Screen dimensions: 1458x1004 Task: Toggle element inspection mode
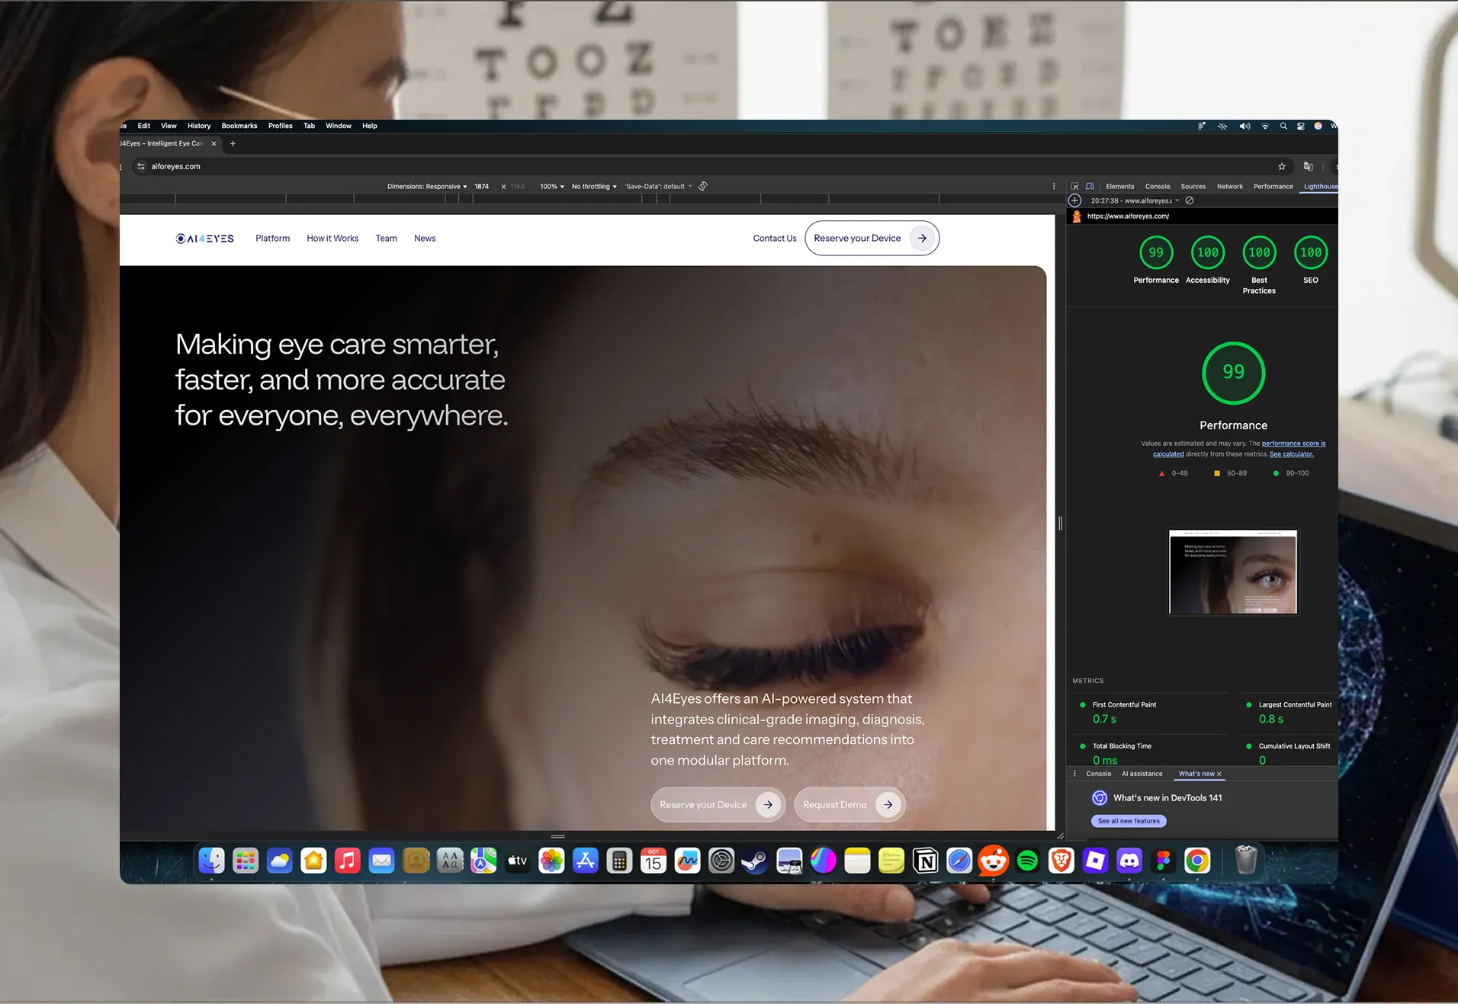pyautogui.click(x=1074, y=186)
